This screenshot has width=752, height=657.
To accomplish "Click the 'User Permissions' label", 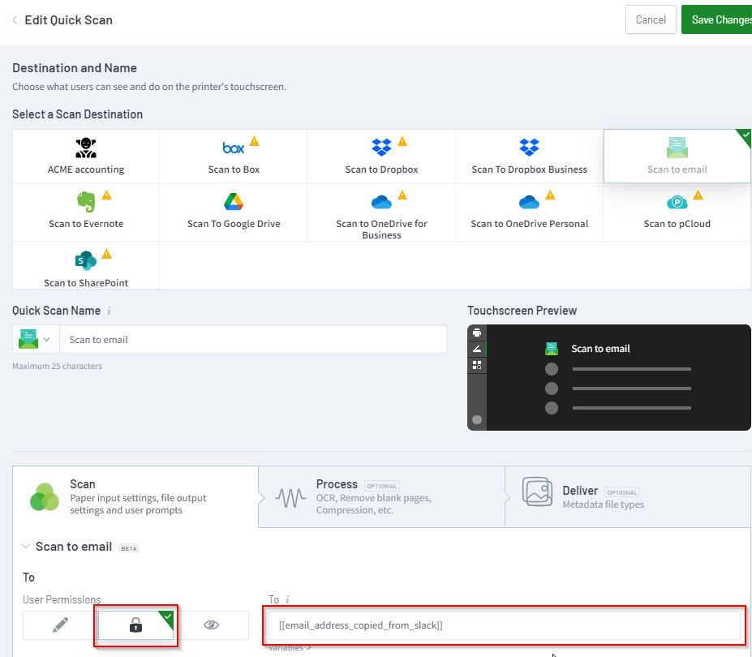I will pos(62,600).
